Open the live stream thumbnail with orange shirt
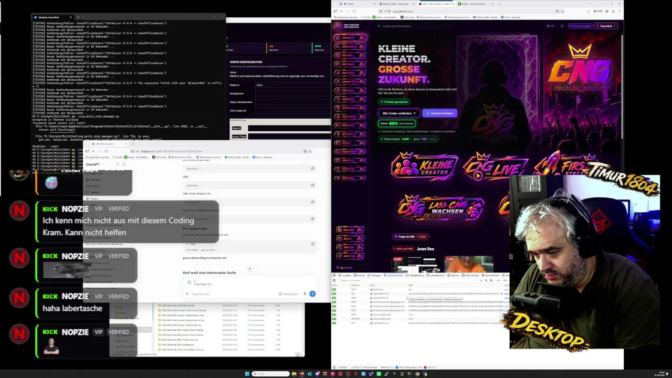Image resolution: width=672 pixels, height=378 pixels. click(x=468, y=264)
